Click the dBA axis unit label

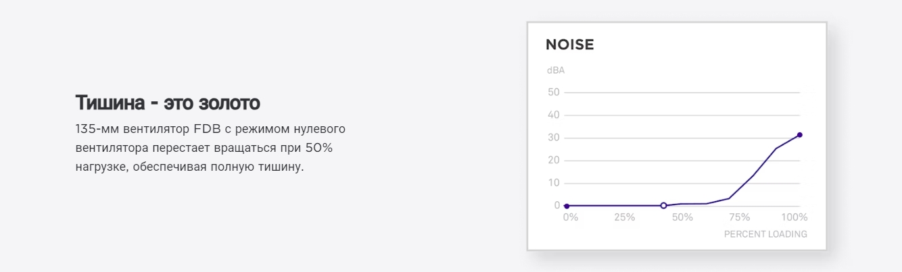555,70
